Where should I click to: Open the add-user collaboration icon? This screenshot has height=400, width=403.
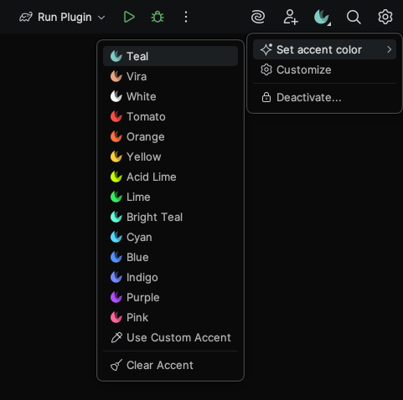pyautogui.click(x=291, y=18)
